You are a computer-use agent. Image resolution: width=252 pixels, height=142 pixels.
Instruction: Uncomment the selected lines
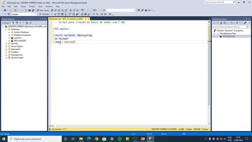point(97,14)
